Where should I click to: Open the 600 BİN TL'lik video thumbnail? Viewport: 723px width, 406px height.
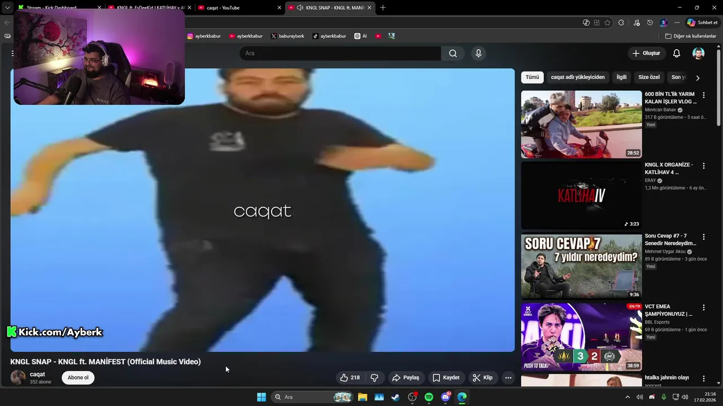pyautogui.click(x=581, y=124)
